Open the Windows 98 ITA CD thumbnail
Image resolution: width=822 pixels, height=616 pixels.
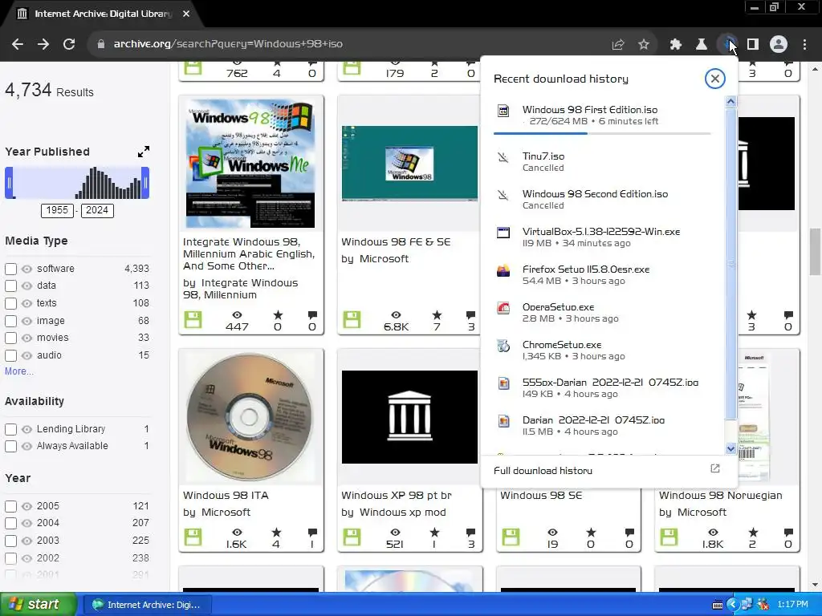[250, 417]
